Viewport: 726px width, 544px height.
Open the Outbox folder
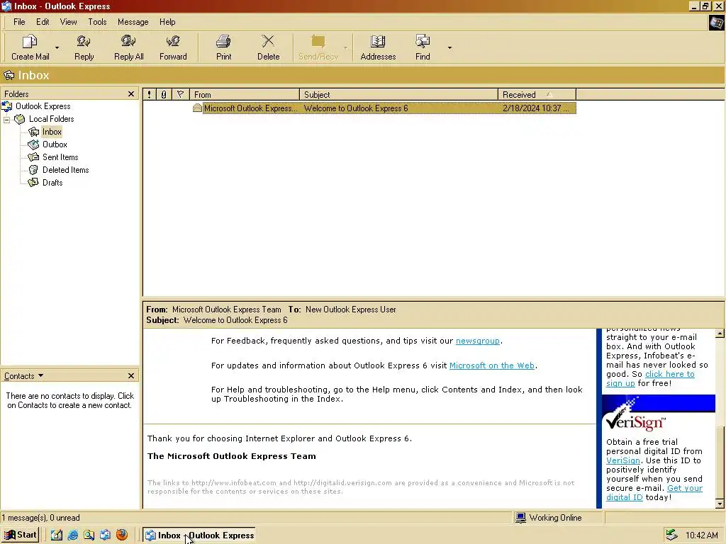click(55, 144)
